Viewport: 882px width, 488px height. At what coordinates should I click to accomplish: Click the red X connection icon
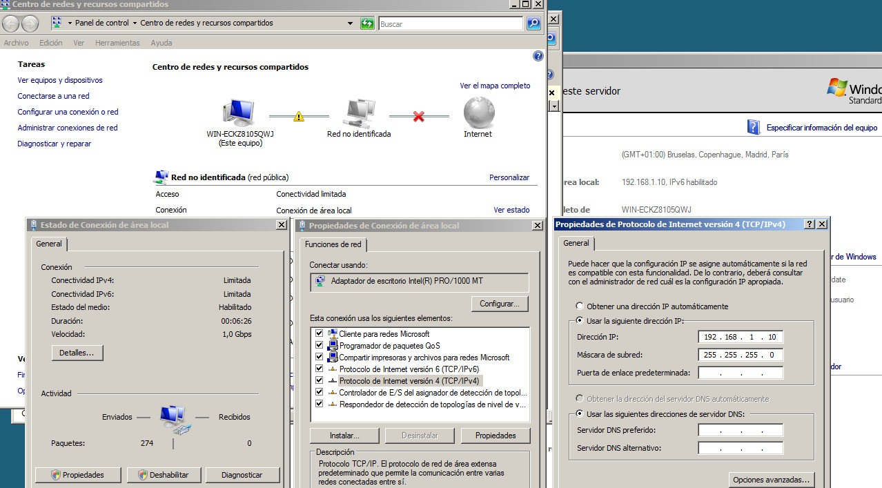tap(418, 117)
